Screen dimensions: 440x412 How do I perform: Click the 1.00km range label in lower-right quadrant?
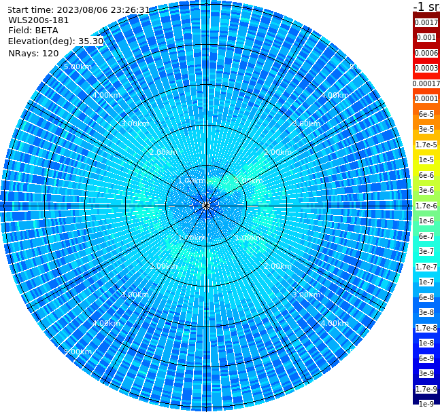click(x=249, y=238)
